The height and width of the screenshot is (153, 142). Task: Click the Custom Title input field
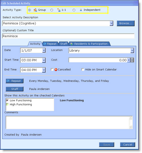pyautogui.click(x=68, y=36)
